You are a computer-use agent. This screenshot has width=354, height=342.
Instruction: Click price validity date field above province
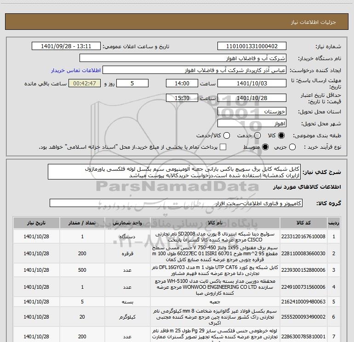click(x=252, y=98)
